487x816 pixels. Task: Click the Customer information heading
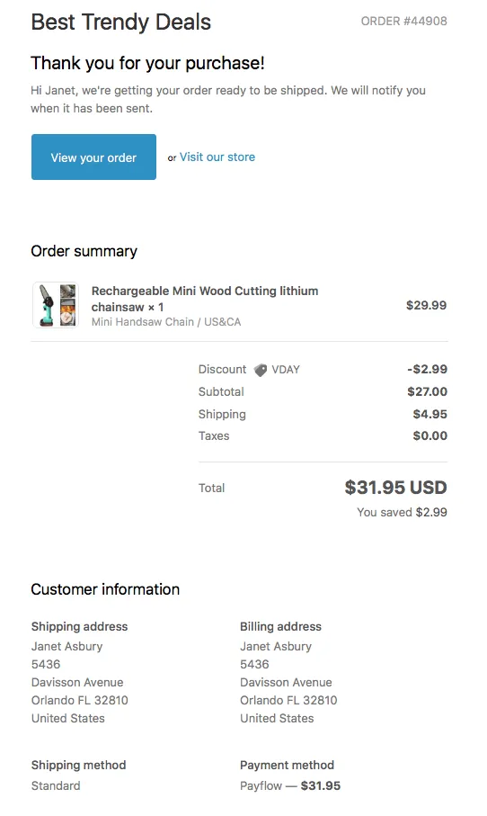pos(105,589)
